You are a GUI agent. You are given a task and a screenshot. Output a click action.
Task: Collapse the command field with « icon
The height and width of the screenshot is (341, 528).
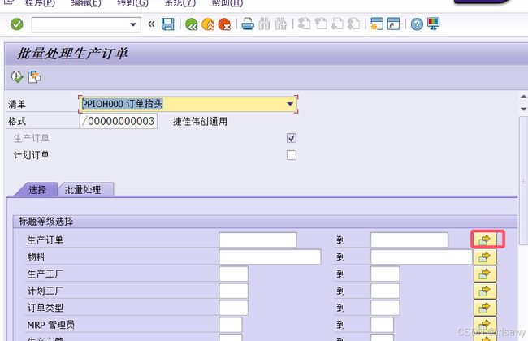click(151, 24)
